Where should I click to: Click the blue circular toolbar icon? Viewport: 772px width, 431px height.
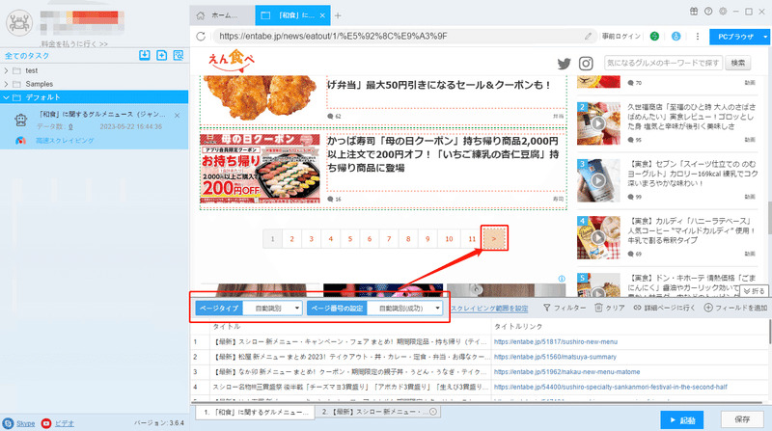tap(676, 37)
